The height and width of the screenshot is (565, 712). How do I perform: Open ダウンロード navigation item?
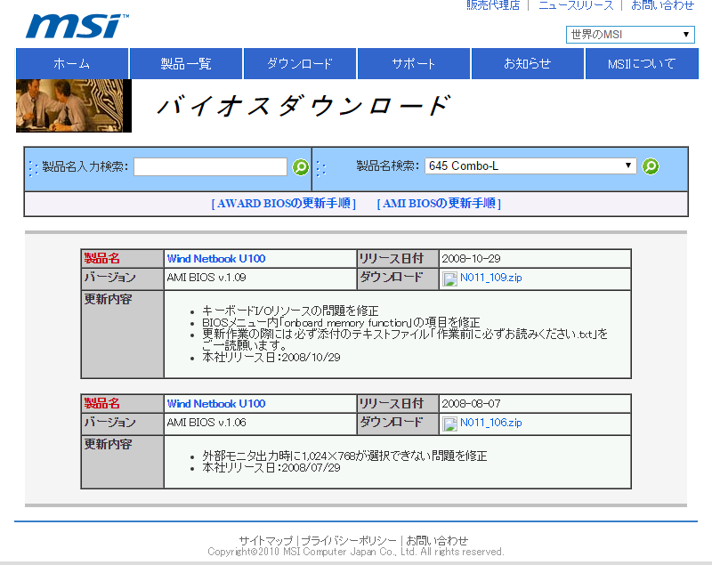(300, 63)
